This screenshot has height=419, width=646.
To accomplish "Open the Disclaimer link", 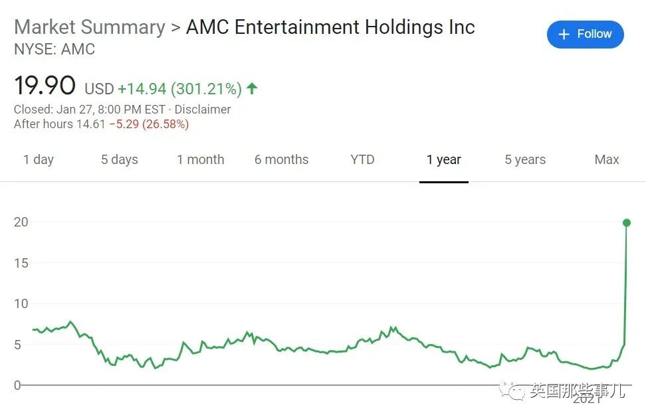I will coord(202,110).
